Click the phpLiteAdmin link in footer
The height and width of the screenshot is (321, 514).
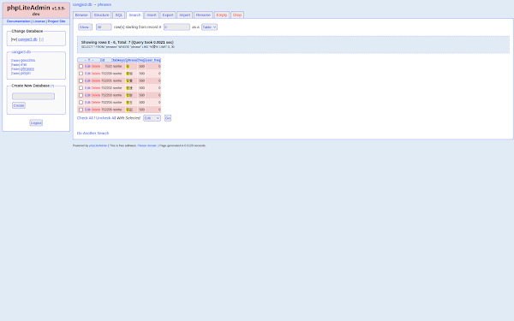click(x=98, y=146)
